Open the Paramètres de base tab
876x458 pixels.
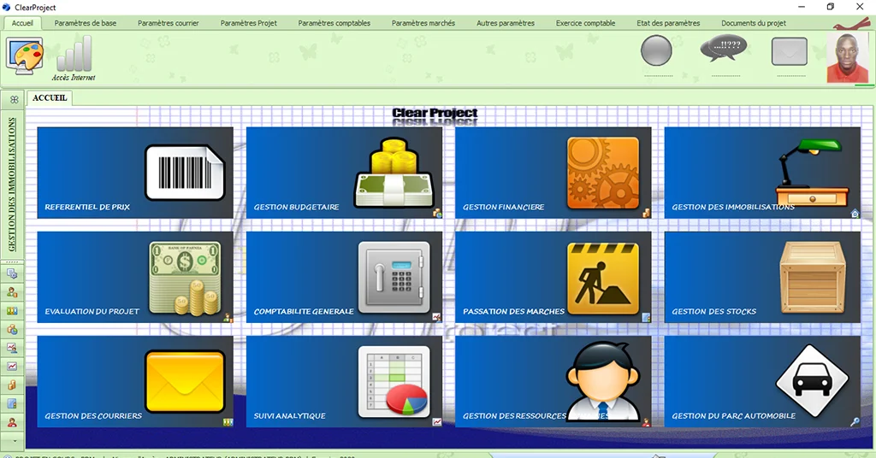(x=86, y=23)
